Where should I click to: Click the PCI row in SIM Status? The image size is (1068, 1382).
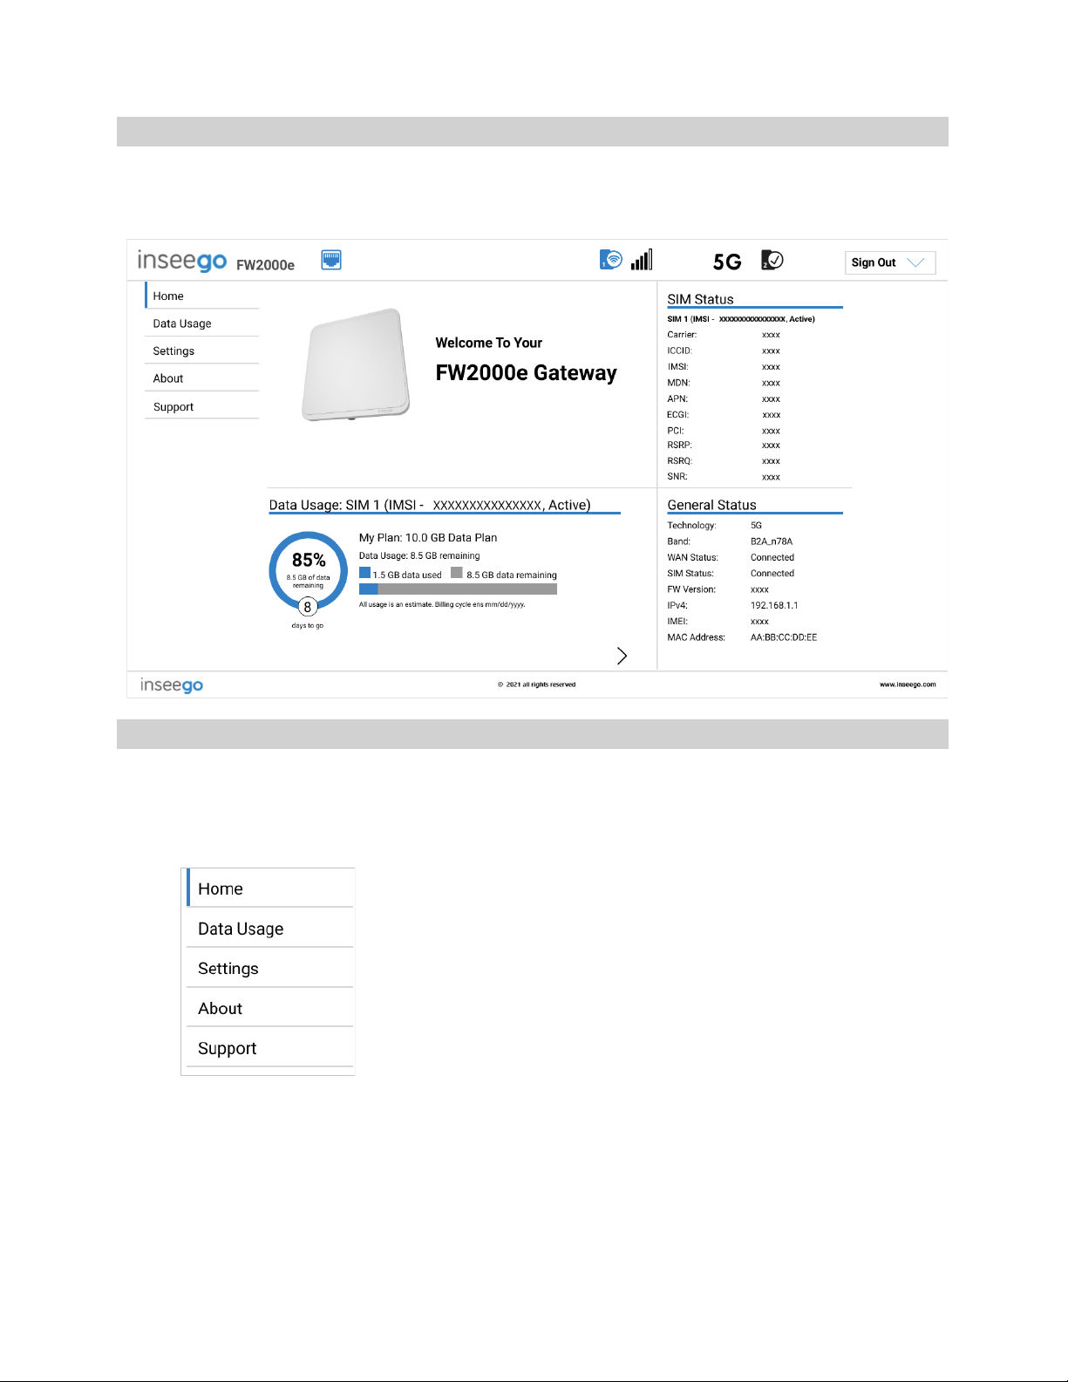click(x=724, y=431)
